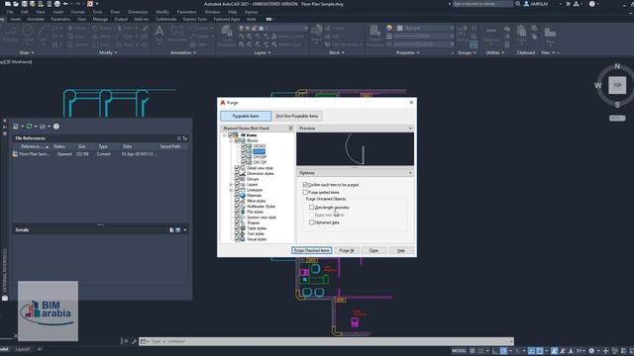
Task: Open the File menu
Action: coord(10,12)
